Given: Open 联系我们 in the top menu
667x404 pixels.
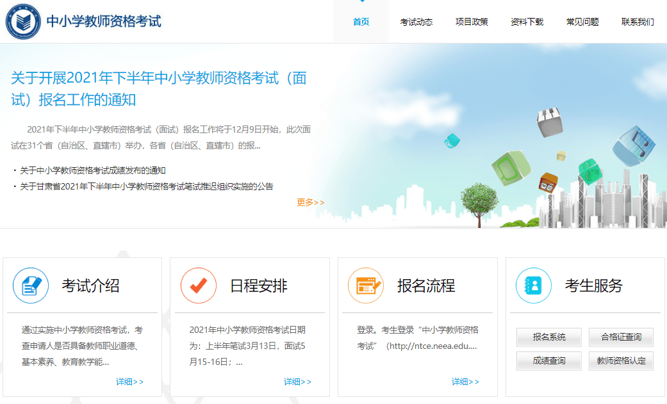Looking at the screenshot, I should [638, 22].
